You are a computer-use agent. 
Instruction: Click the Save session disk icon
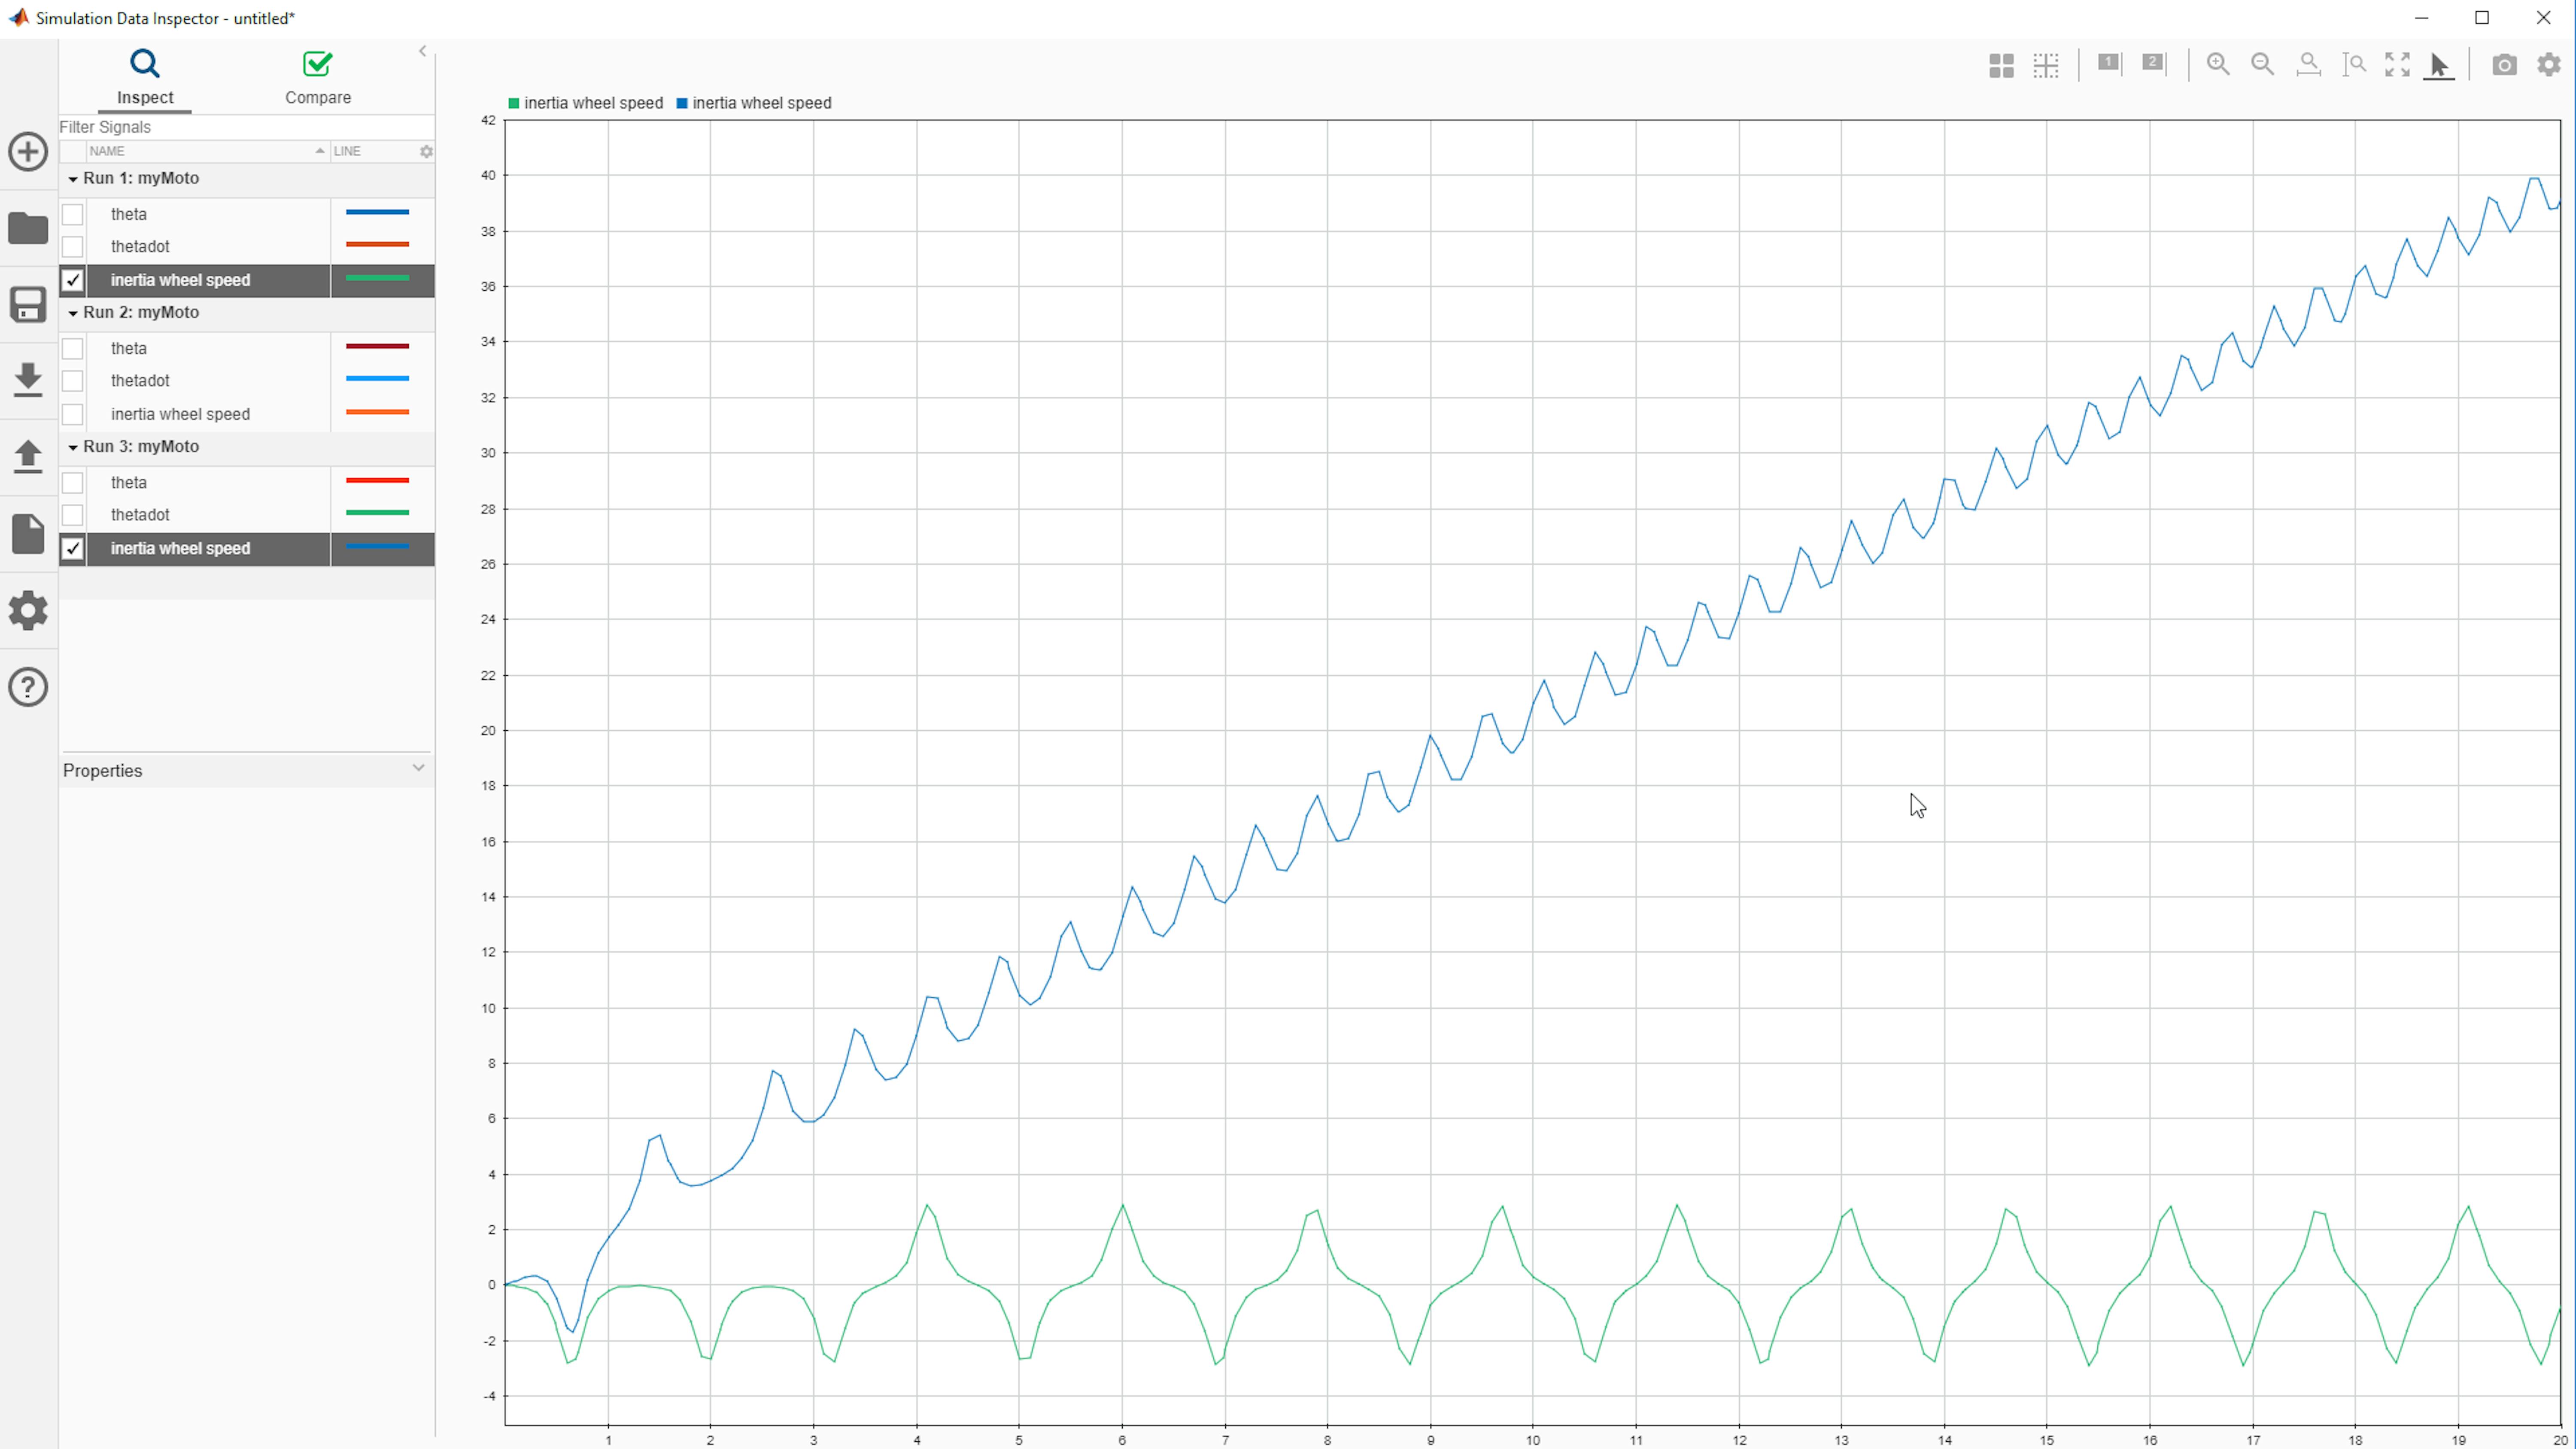click(x=28, y=305)
